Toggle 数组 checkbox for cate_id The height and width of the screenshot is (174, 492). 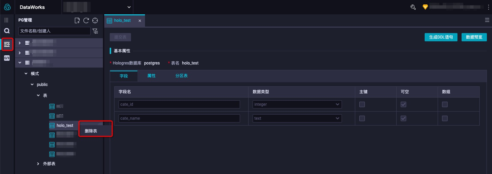[x=445, y=104]
